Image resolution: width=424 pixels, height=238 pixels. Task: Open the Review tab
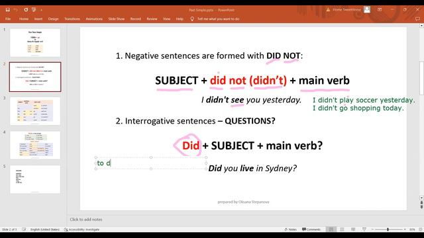(x=152, y=19)
